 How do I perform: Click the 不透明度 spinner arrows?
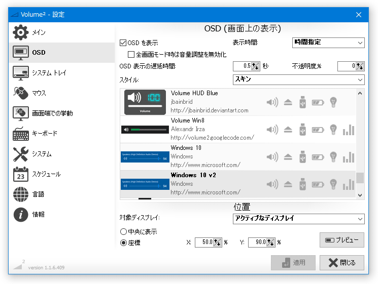tap(360, 66)
